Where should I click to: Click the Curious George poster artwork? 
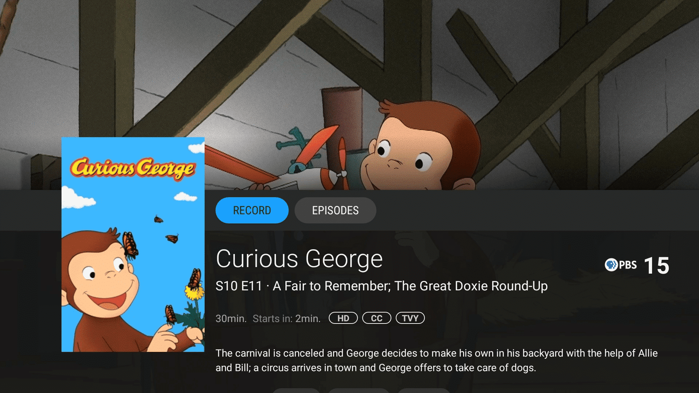133,244
